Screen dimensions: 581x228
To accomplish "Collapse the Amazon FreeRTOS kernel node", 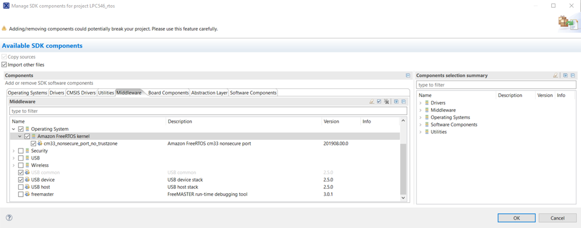I will tap(20, 136).
